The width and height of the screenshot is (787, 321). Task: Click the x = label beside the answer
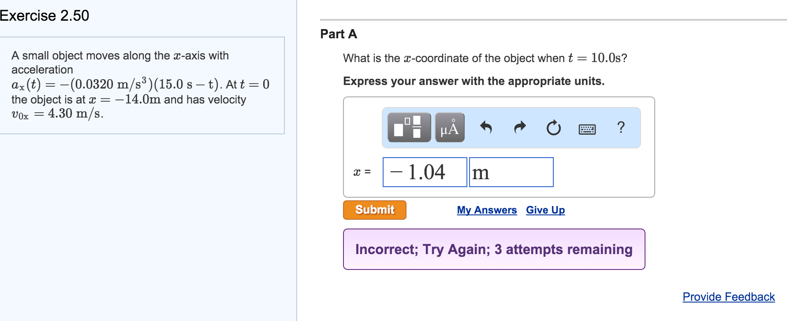click(x=361, y=172)
